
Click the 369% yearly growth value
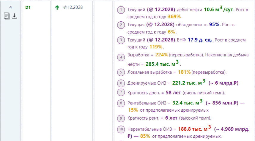tap(174, 17)
